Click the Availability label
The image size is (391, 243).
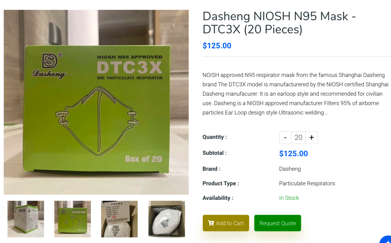pyautogui.click(x=218, y=198)
